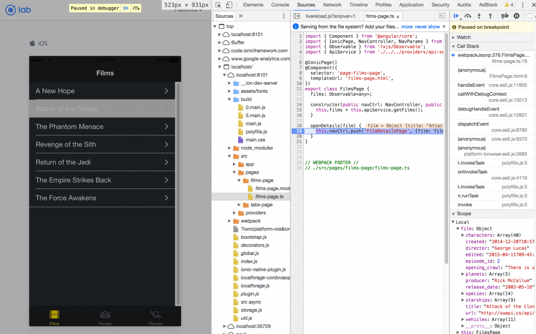Open ionic-native-plugin.js in the file tree

click(x=263, y=270)
